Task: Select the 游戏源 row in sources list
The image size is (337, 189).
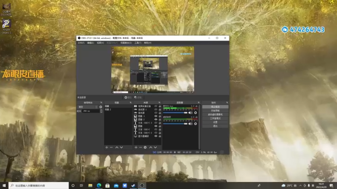Action: (147, 113)
